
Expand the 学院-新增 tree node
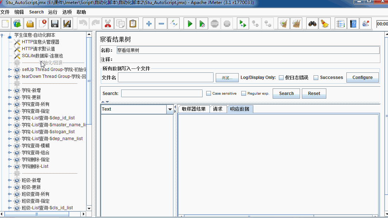click(x=9, y=90)
